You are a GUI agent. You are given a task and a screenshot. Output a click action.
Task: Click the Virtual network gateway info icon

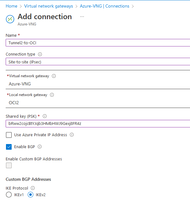tap(54, 76)
